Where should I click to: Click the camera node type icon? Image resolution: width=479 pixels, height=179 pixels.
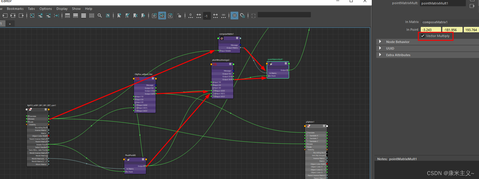30,109
